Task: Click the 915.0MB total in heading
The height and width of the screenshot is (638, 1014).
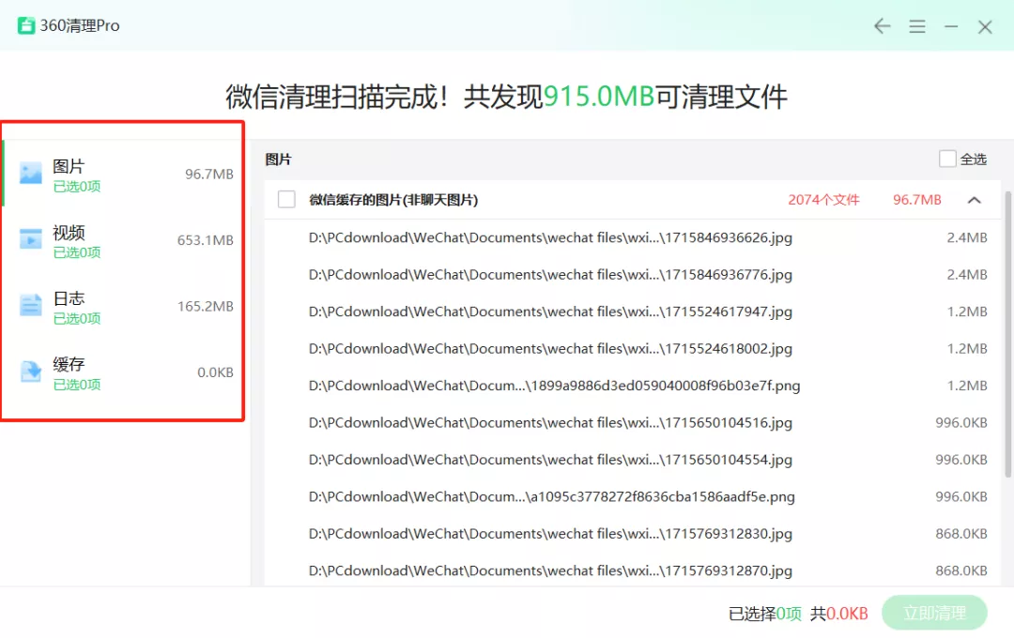Action: pos(599,97)
